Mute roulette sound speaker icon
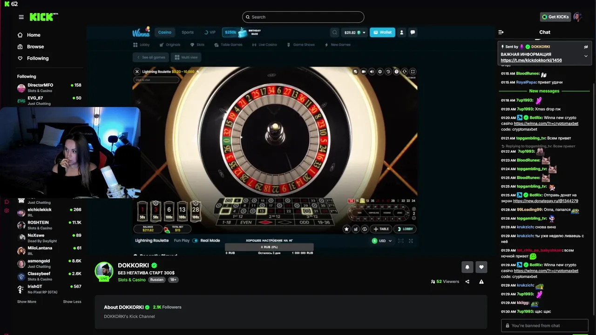Image resolution: width=596 pixels, height=335 pixels. coord(372,72)
